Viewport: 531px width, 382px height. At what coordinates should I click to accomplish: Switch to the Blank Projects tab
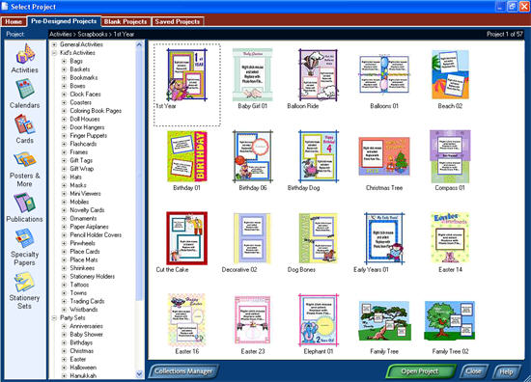pyautogui.click(x=126, y=21)
